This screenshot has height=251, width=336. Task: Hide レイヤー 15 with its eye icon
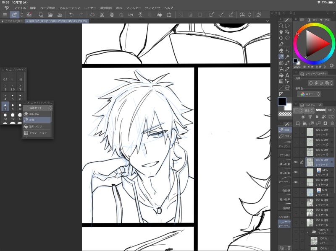pos(296,172)
